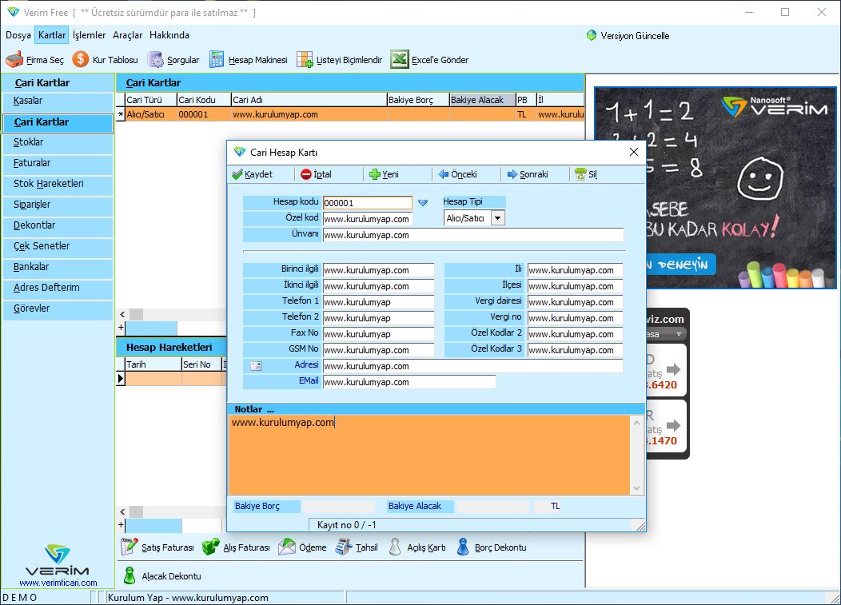Open Faturalar in the sidebar
The height and width of the screenshot is (605, 841).
(58, 163)
